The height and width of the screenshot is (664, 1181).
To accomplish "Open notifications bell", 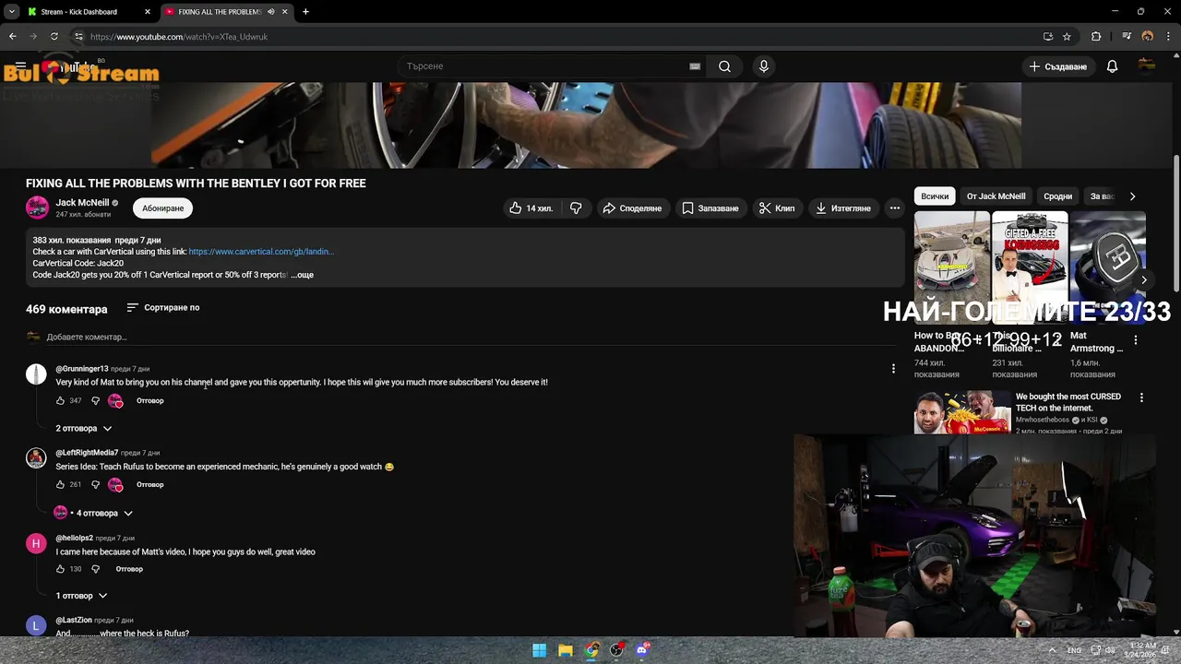I will tap(1112, 66).
